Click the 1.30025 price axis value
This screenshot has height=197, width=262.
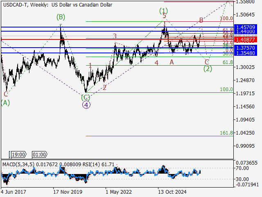245,67
